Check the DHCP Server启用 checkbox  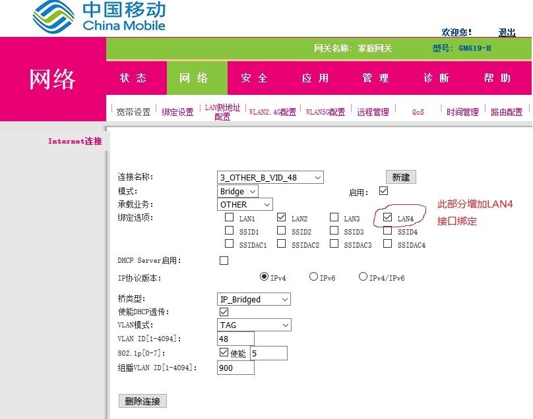pos(224,260)
